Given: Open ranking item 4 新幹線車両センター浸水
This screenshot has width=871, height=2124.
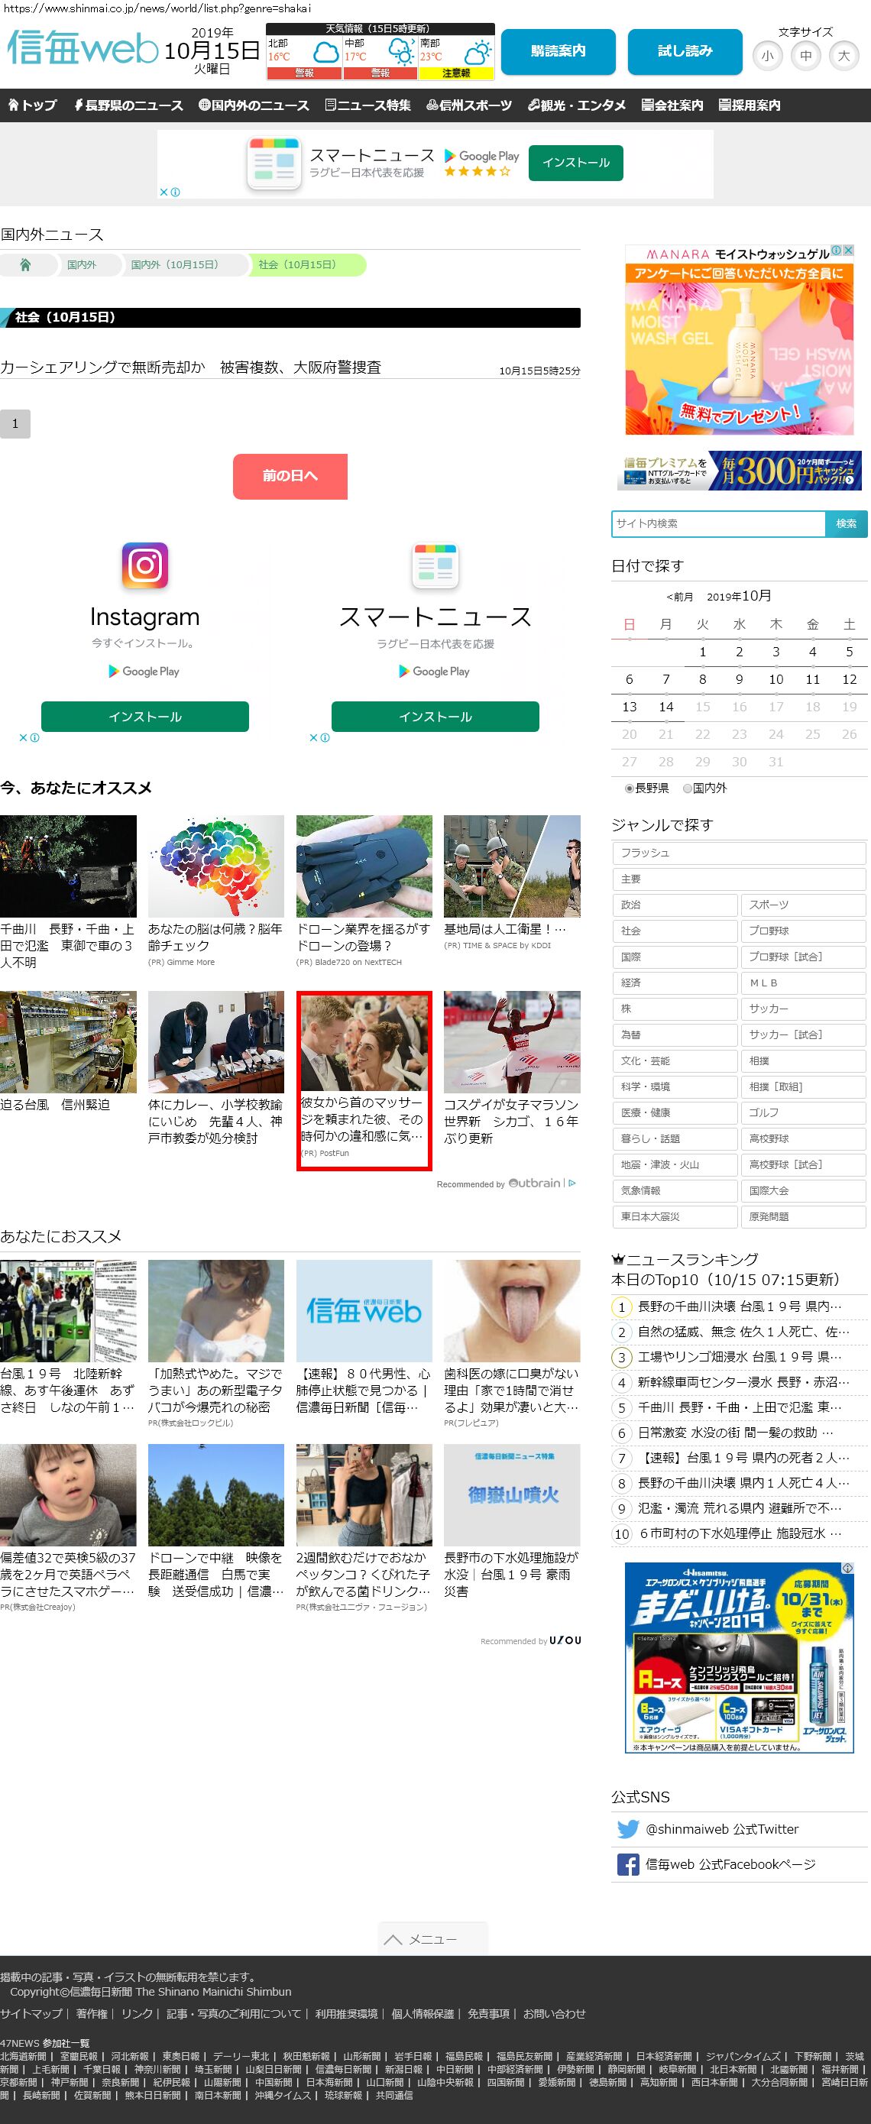Looking at the screenshot, I should [743, 1383].
